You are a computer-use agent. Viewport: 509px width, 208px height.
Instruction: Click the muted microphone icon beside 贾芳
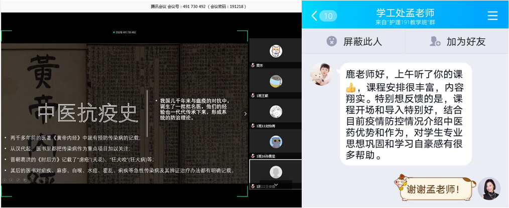[253, 65]
